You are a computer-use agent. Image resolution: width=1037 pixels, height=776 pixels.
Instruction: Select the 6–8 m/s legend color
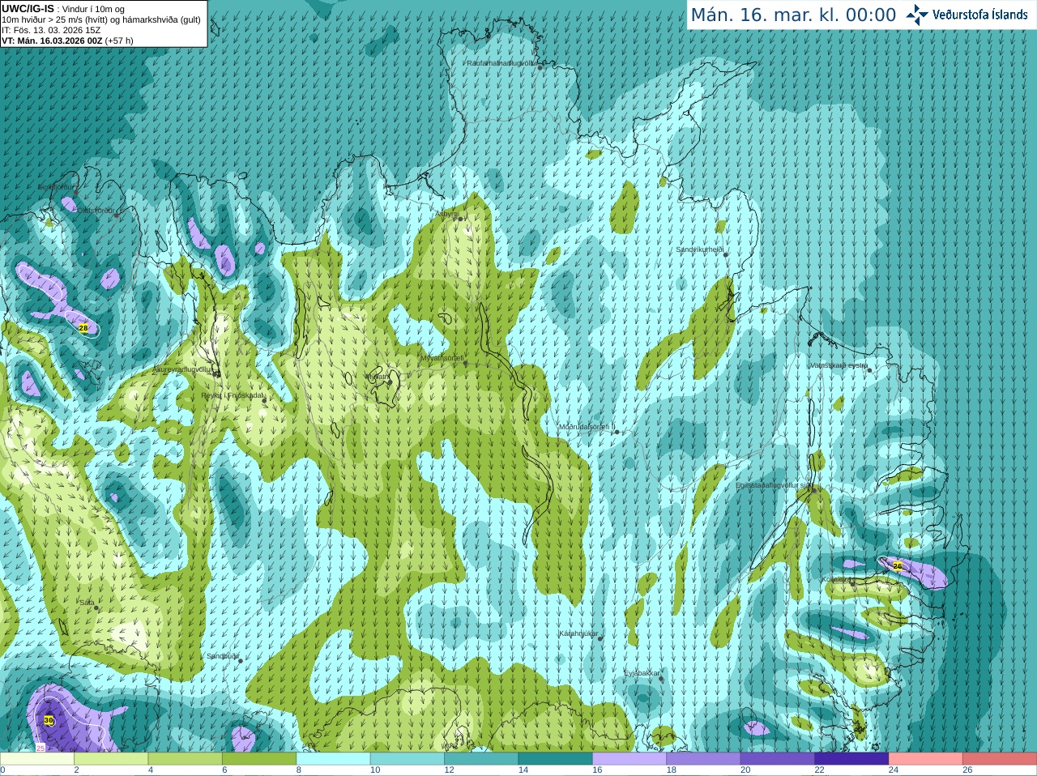pyautogui.click(x=259, y=759)
